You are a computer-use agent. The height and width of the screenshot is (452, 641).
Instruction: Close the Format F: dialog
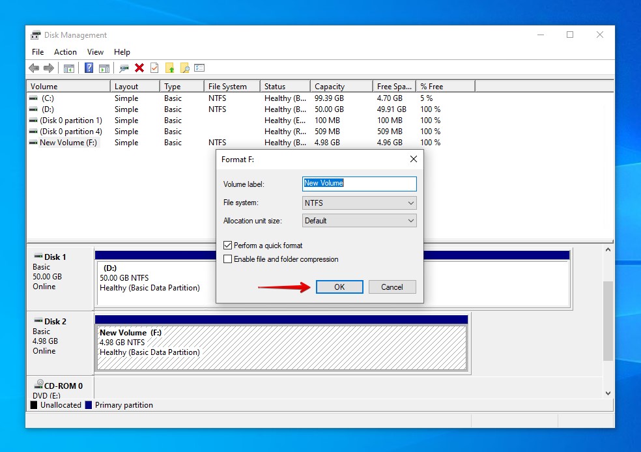click(x=413, y=159)
